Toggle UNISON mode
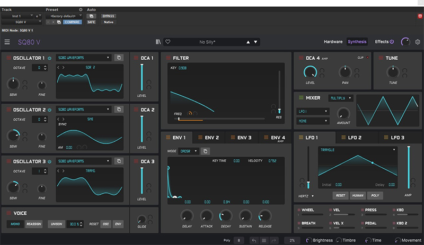Image resolution: width=424 pixels, height=245 pixels. click(56, 224)
